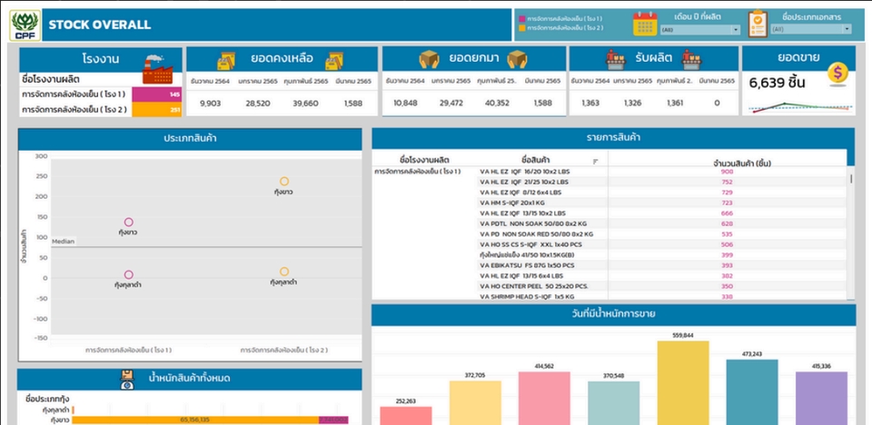Viewport: 872px width, 425px height.
Task: Click the clipboard document type icon
Action: pyautogui.click(x=758, y=24)
